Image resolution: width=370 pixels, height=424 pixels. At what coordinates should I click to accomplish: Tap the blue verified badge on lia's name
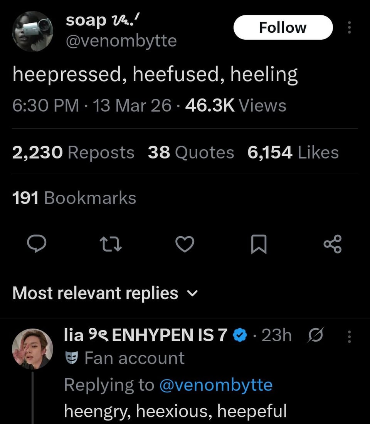point(241,336)
